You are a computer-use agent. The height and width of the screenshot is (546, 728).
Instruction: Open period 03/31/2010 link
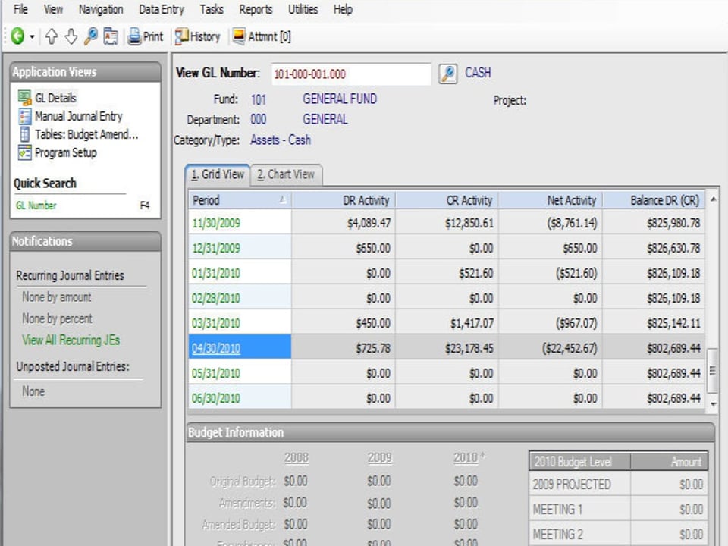tap(216, 323)
